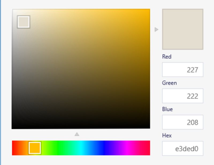Click the selected color preview swatch
Screen dimensions: 214x165
(183, 29)
